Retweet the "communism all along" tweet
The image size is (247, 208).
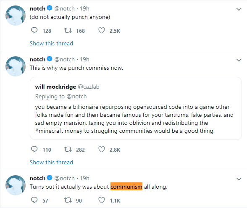point(68,200)
